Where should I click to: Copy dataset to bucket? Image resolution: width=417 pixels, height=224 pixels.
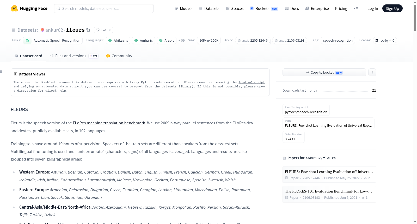click(x=324, y=72)
